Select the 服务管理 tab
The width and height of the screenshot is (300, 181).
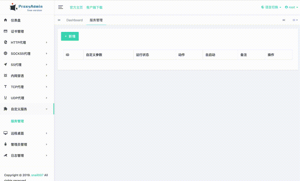[x=96, y=20]
